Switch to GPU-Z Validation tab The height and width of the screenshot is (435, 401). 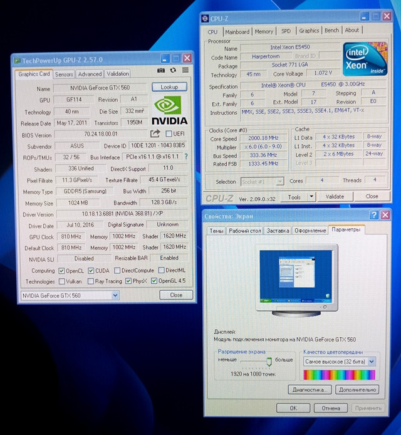pyautogui.click(x=118, y=74)
